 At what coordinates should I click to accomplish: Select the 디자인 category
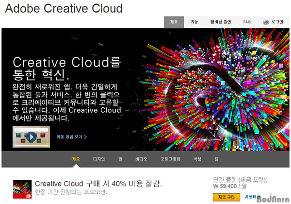(x=99, y=159)
